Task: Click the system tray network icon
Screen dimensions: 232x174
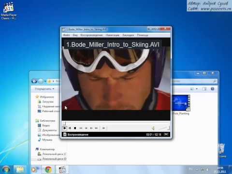Action: (x=203, y=170)
